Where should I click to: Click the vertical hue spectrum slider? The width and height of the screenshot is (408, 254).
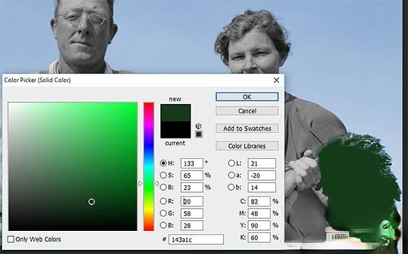coord(149,166)
